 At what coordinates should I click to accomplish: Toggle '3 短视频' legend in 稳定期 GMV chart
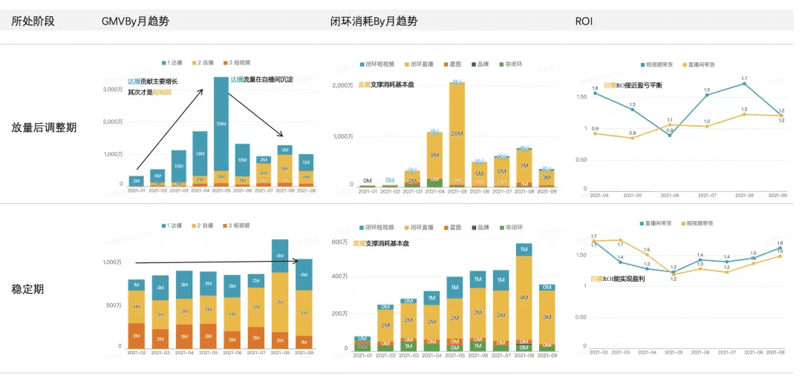click(236, 225)
